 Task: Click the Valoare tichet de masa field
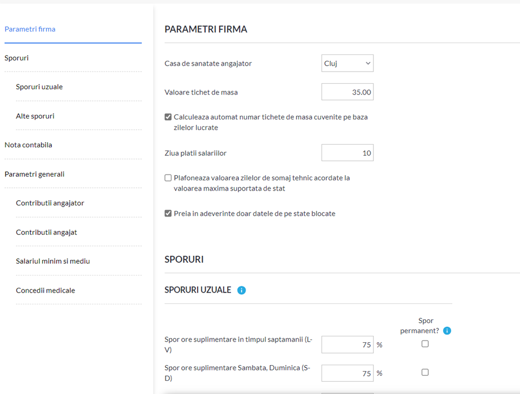tap(347, 92)
